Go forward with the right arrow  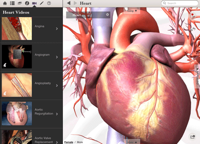(x=75, y=3)
